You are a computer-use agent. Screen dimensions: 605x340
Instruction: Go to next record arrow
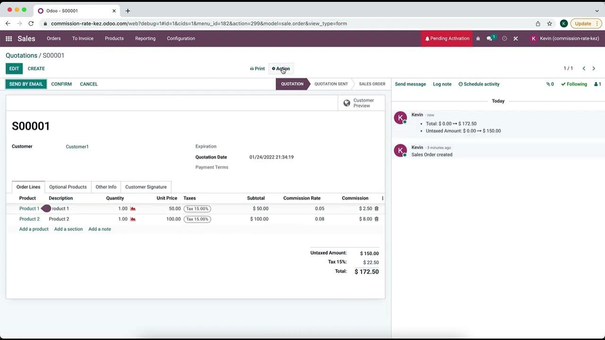[594, 68]
